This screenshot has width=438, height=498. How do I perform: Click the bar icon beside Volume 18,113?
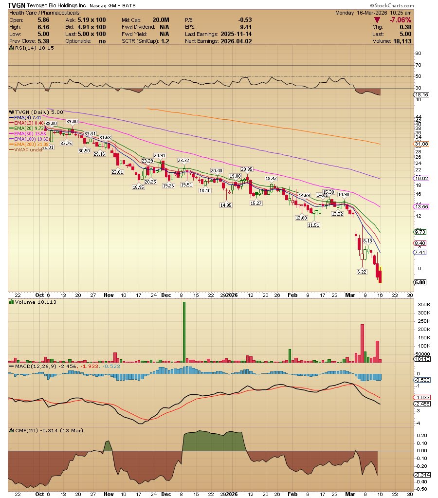(12, 302)
